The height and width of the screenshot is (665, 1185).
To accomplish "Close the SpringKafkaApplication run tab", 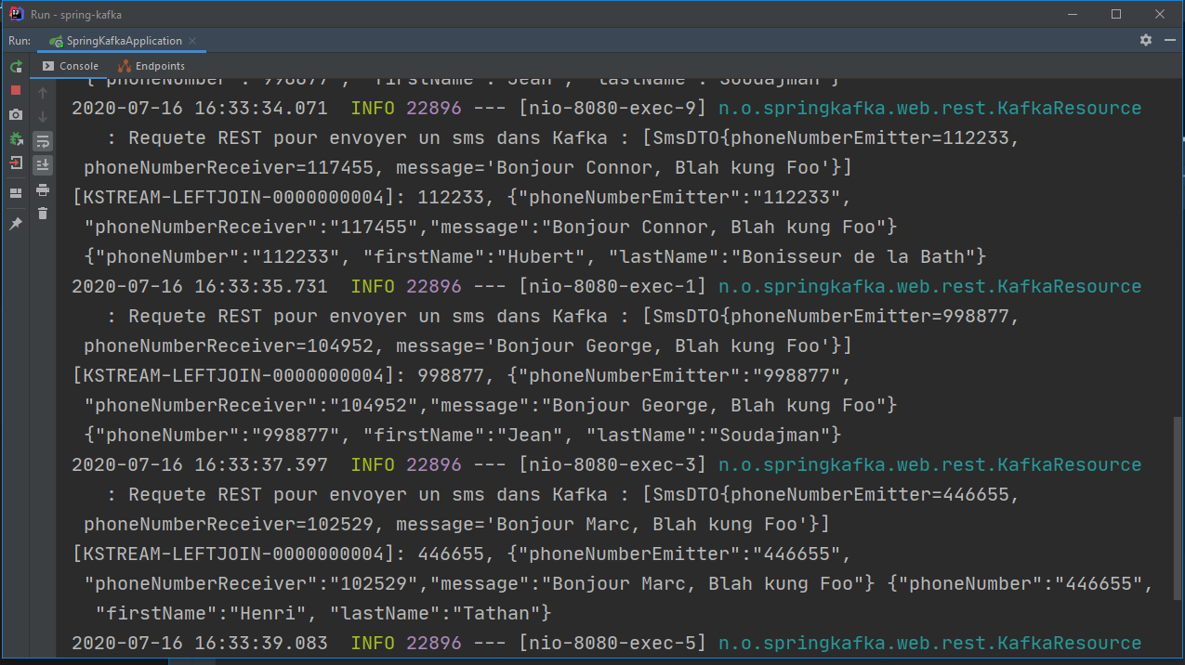I will 193,41.
